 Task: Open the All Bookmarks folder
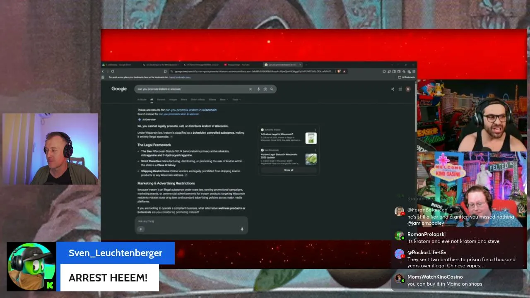tap(407, 77)
